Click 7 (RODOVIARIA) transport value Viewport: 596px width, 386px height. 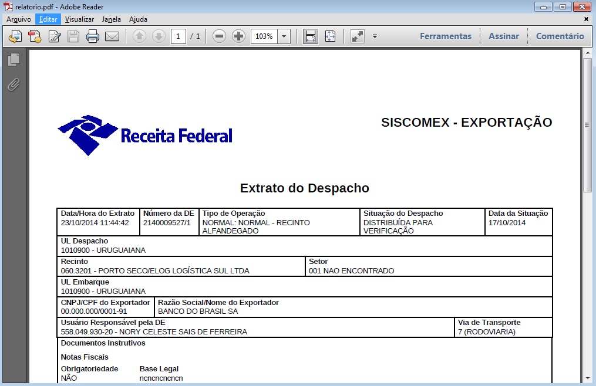(487, 332)
